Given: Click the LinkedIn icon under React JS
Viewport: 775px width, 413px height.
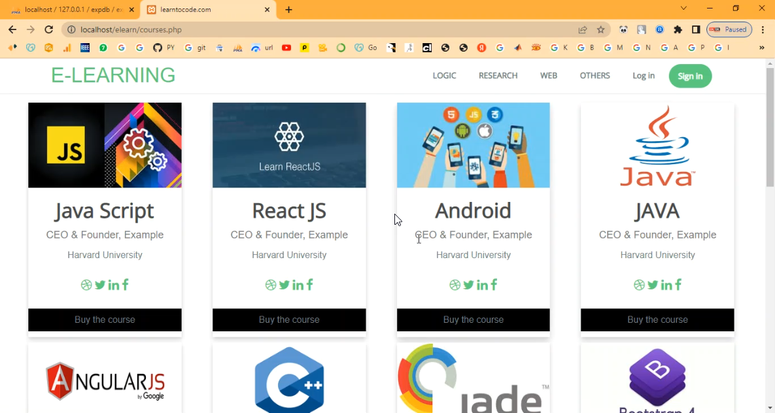Looking at the screenshot, I should pos(298,285).
